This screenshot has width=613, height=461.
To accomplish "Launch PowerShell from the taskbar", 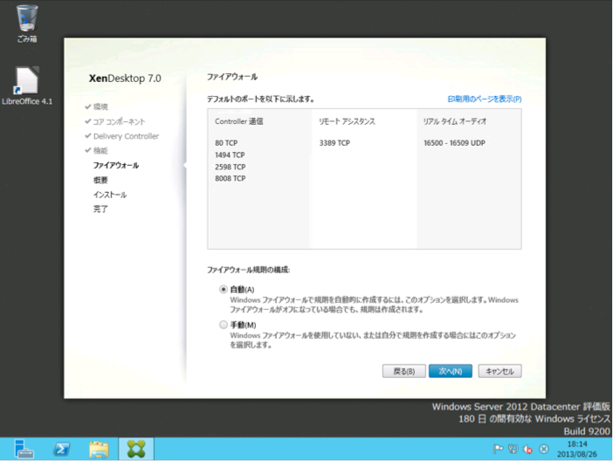I will (x=62, y=449).
